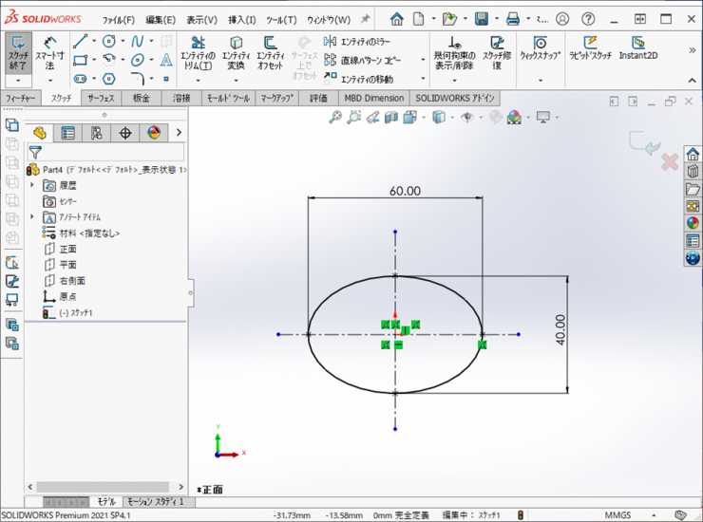
Task: Toggle ラピッドスケッチ rapid sketch mode
Action: [x=591, y=48]
